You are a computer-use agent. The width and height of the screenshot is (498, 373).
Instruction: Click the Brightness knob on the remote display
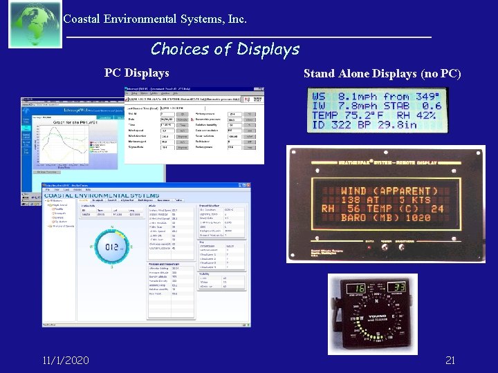(401, 247)
